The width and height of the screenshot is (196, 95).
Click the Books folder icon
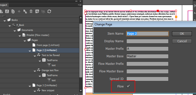point(9,20)
